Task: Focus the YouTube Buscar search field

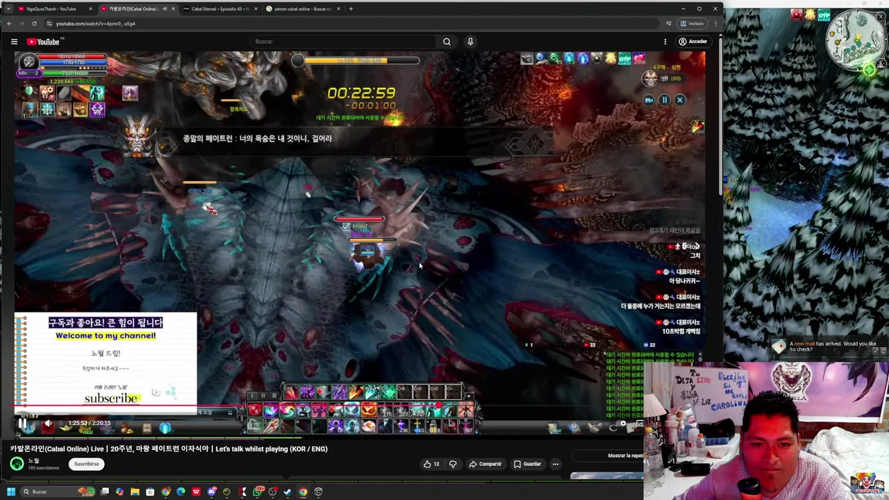Action: point(344,42)
